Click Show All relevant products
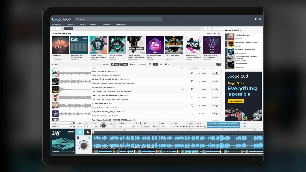This screenshot has height=172, width=306. [x=210, y=34]
